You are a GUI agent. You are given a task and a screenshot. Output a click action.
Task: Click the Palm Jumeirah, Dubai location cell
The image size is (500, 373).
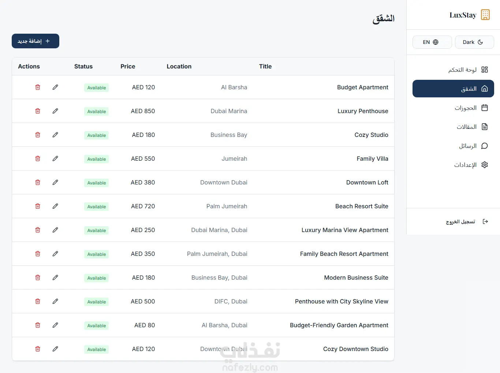click(x=217, y=254)
